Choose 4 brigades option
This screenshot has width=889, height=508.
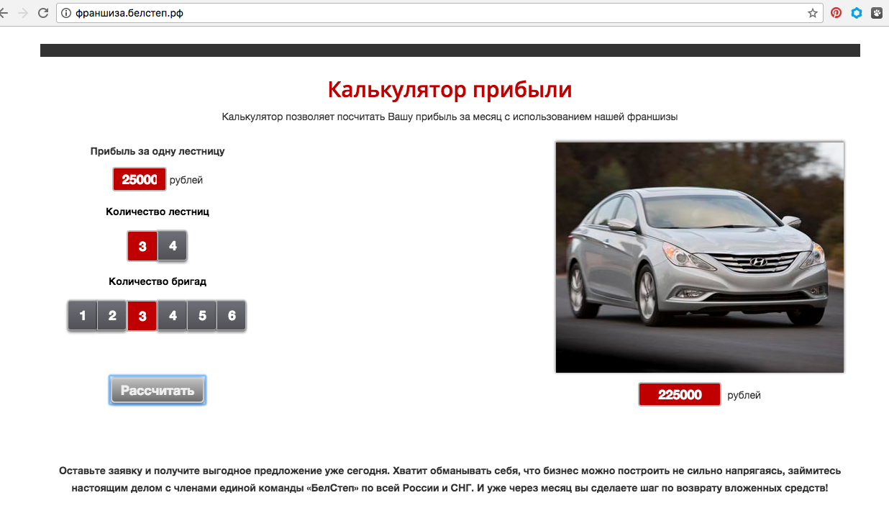[173, 316]
